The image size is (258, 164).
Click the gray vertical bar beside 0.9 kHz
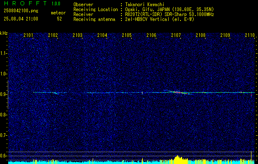point(8,95)
